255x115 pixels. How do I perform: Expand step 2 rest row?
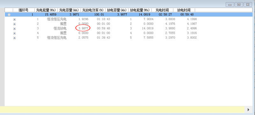click(14, 24)
